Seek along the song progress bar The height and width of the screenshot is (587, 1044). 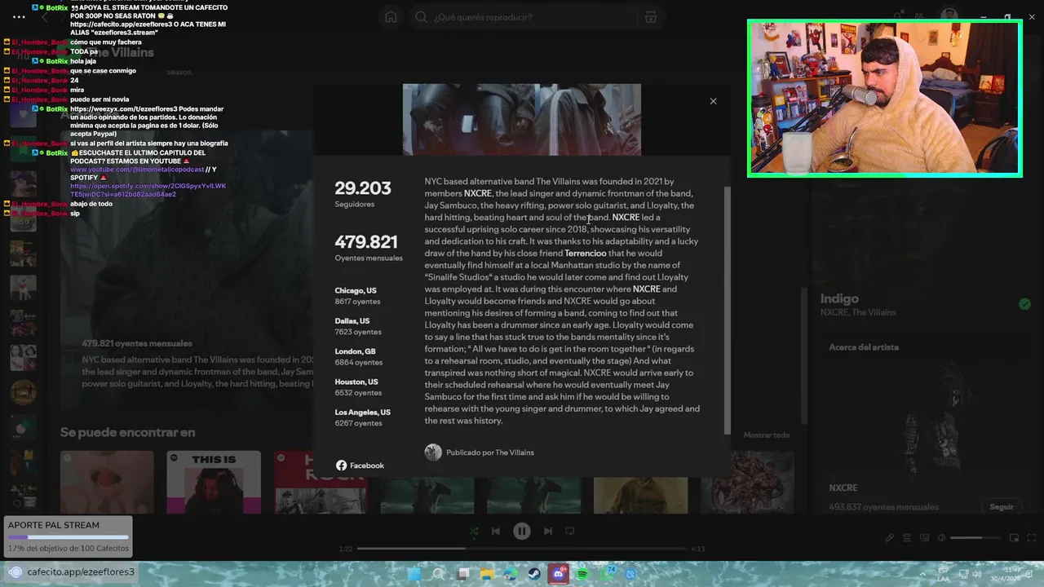(x=522, y=549)
